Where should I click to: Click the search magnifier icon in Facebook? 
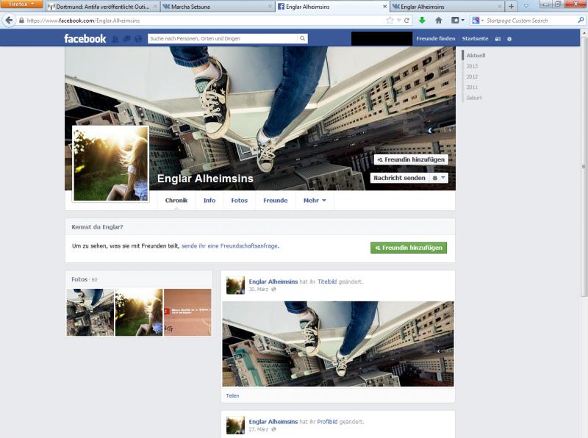click(302, 38)
